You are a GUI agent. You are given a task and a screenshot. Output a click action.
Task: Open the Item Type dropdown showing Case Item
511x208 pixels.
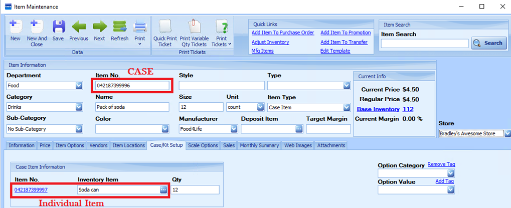(x=346, y=107)
